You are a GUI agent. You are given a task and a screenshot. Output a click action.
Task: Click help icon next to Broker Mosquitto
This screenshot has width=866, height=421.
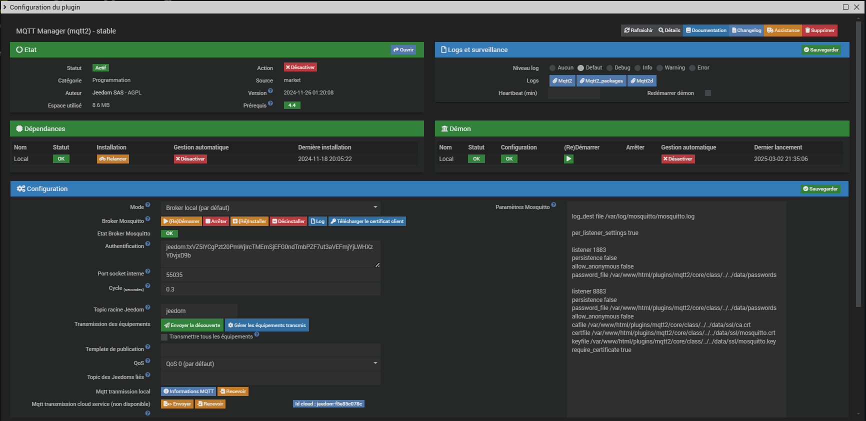147,219
